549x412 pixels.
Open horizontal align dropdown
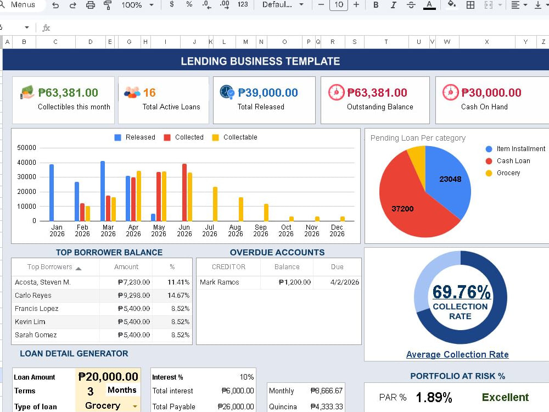(519, 5)
